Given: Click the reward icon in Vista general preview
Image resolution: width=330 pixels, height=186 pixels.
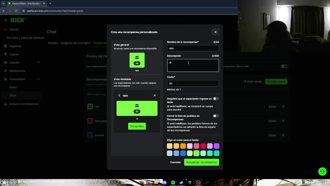Looking at the screenshot, I should click(137, 60).
